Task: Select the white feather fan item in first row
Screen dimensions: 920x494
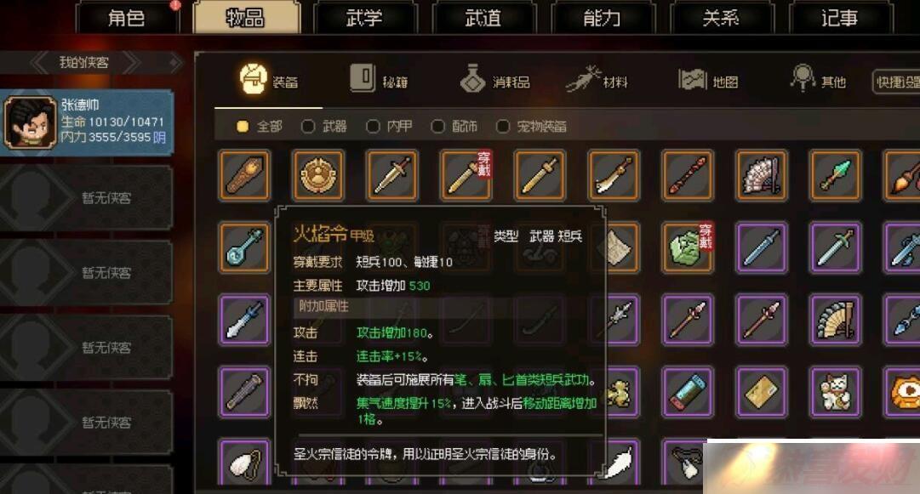Action: 761,174
